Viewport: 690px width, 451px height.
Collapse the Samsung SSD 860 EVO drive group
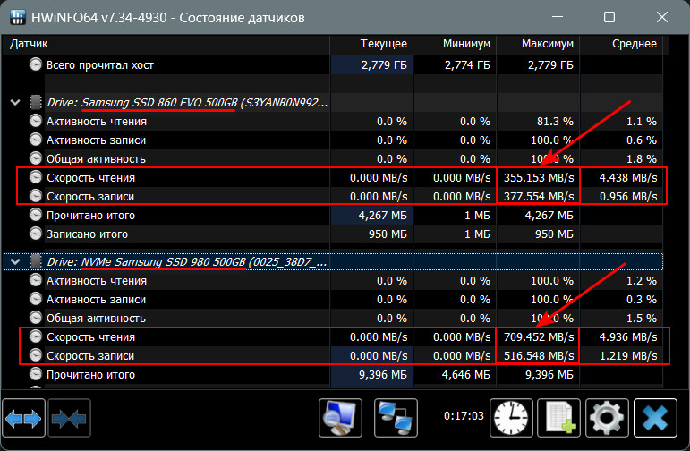click(15, 103)
